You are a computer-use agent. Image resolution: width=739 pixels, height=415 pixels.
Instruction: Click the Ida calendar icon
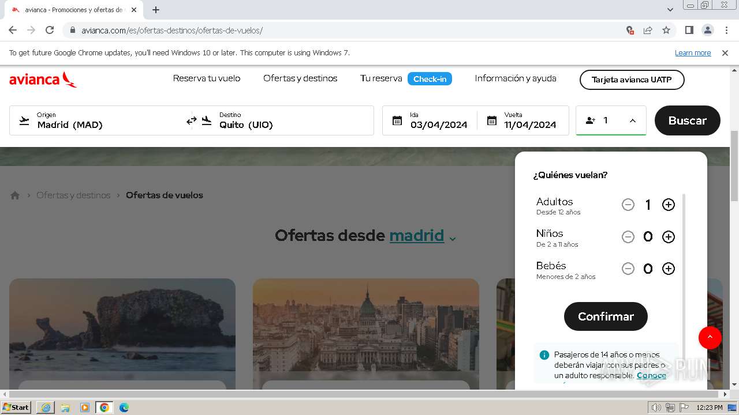397,120
